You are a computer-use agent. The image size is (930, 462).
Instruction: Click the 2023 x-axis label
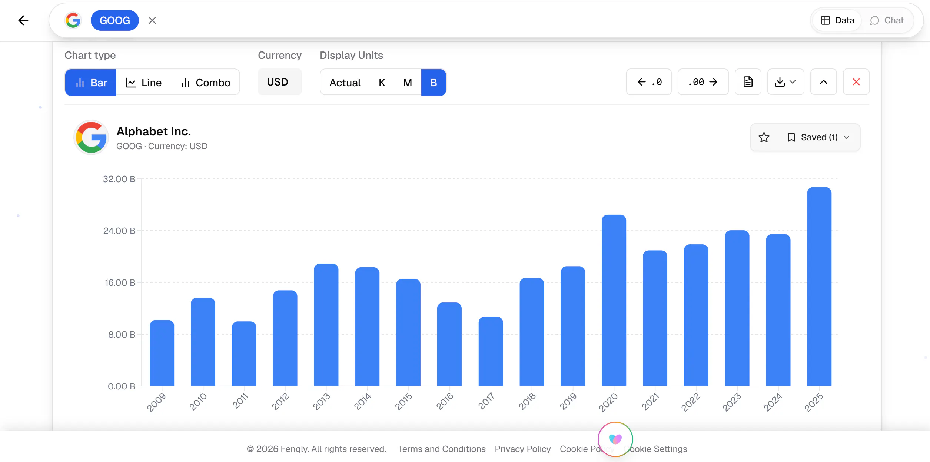tap(732, 402)
